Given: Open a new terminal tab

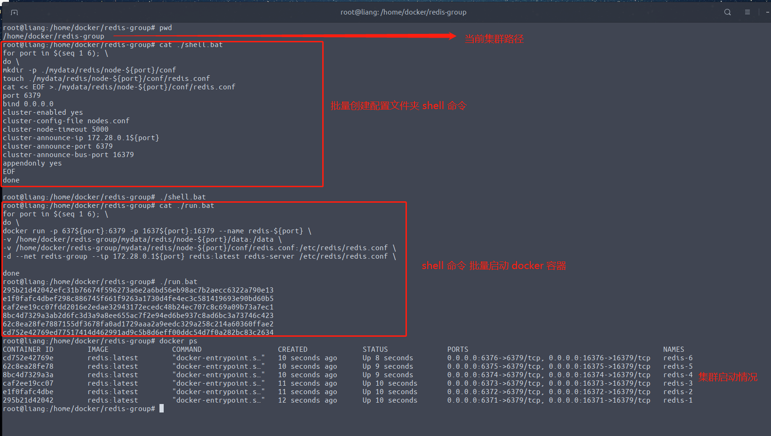Looking at the screenshot, I should coord(14,12).
